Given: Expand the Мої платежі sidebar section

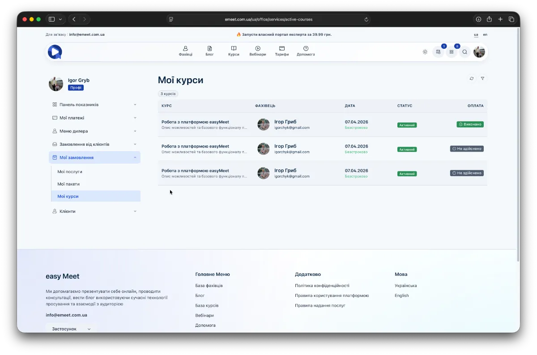Looking at the screenshot, I should click(x=94, y=118).
